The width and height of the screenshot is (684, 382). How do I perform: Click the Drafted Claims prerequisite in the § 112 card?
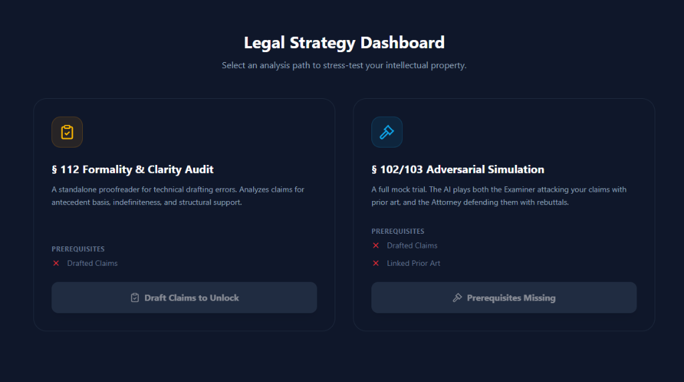92,263
